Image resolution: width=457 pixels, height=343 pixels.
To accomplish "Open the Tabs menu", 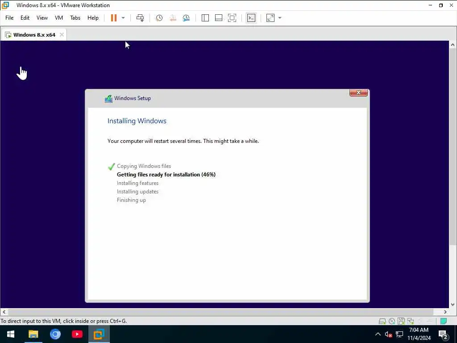I will (x=75, y=18).
